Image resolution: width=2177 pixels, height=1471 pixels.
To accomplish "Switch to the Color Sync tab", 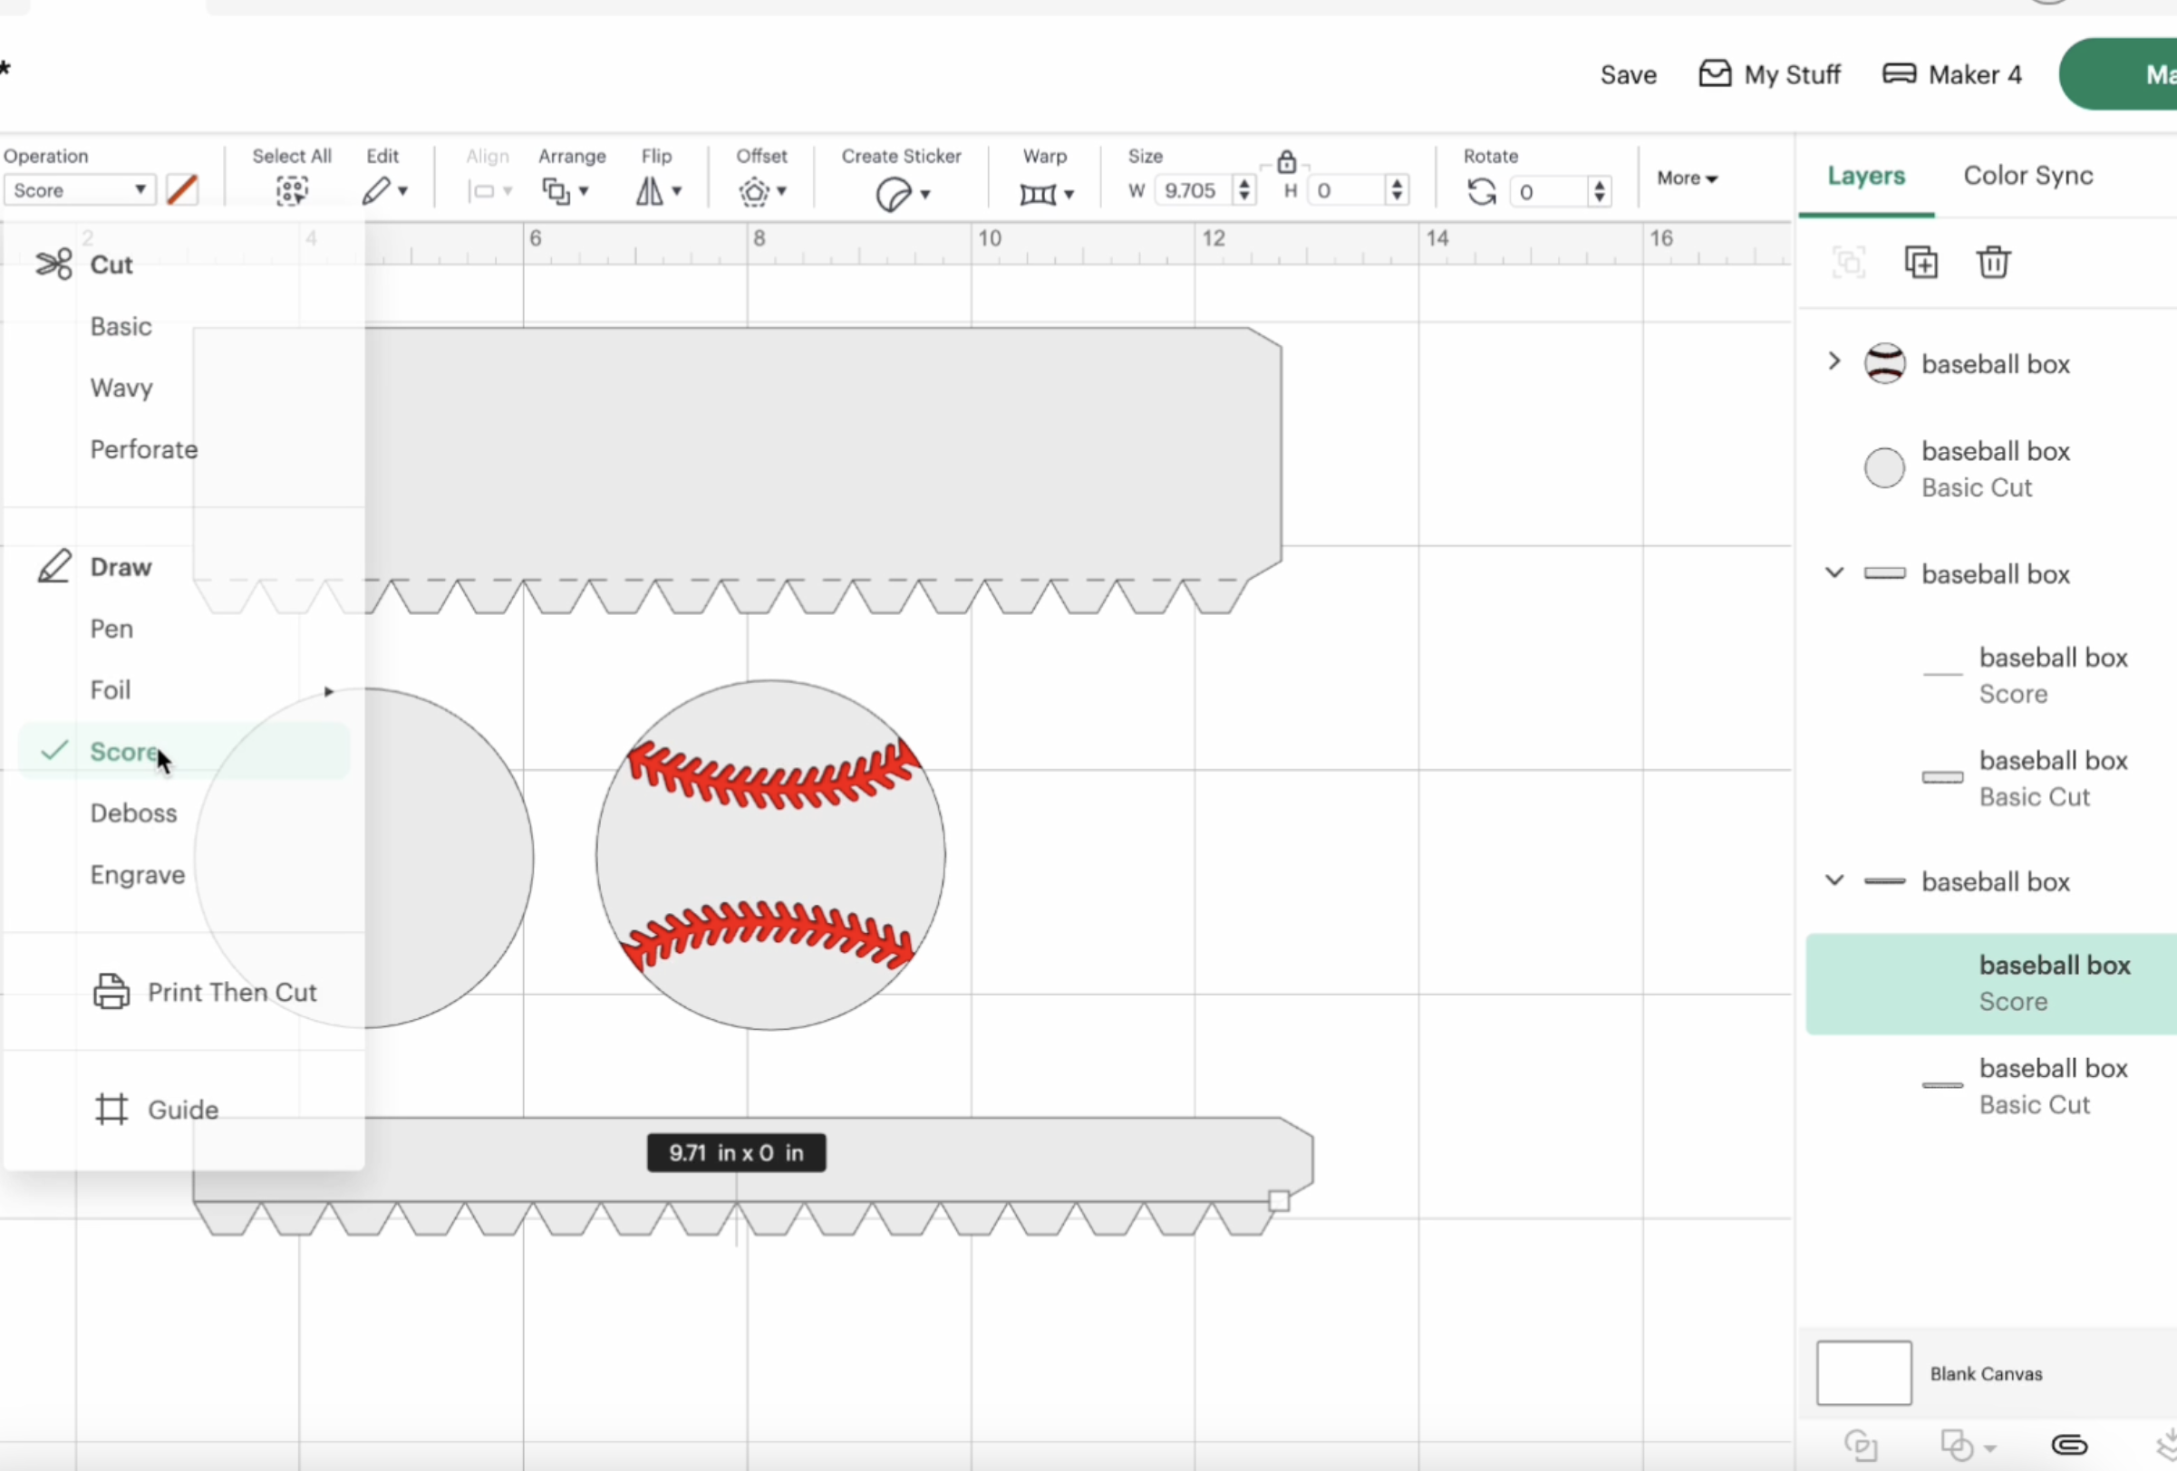I will click(x=2027, y=175).
